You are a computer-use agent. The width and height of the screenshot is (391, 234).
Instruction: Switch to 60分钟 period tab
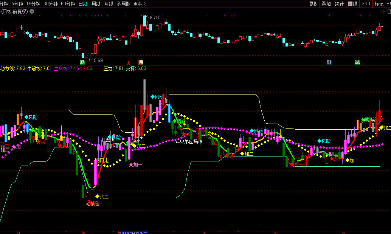pos(68,4)
